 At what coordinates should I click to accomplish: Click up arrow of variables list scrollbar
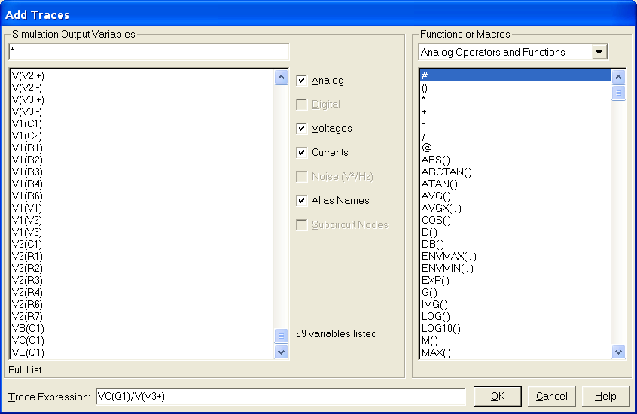[282, 77]
